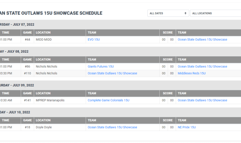This screenshot has width=241, height=143.
Task: Click Ocean State Outlaws link in game #141 row
Action: pos(202,100)
